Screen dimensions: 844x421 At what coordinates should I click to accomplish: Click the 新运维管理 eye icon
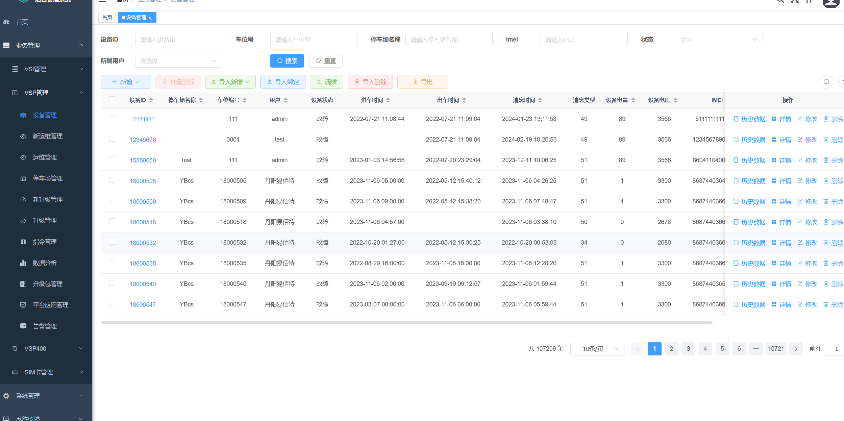click(23, 136)
